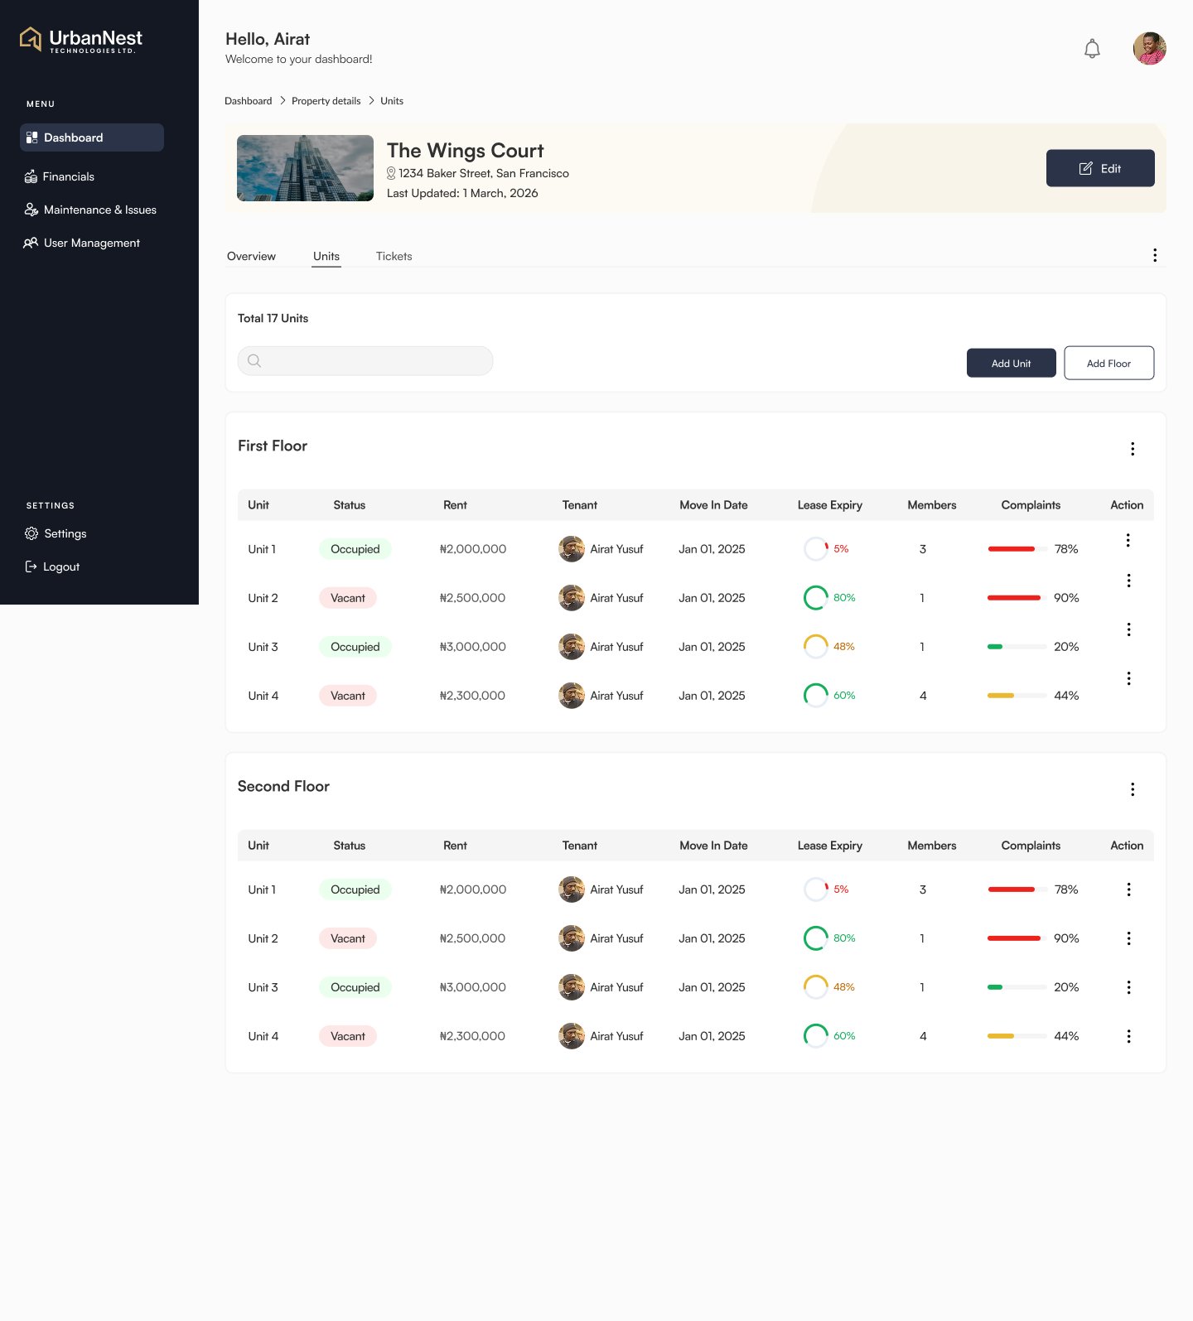Switch to the Tickets tab

[394, 256]
